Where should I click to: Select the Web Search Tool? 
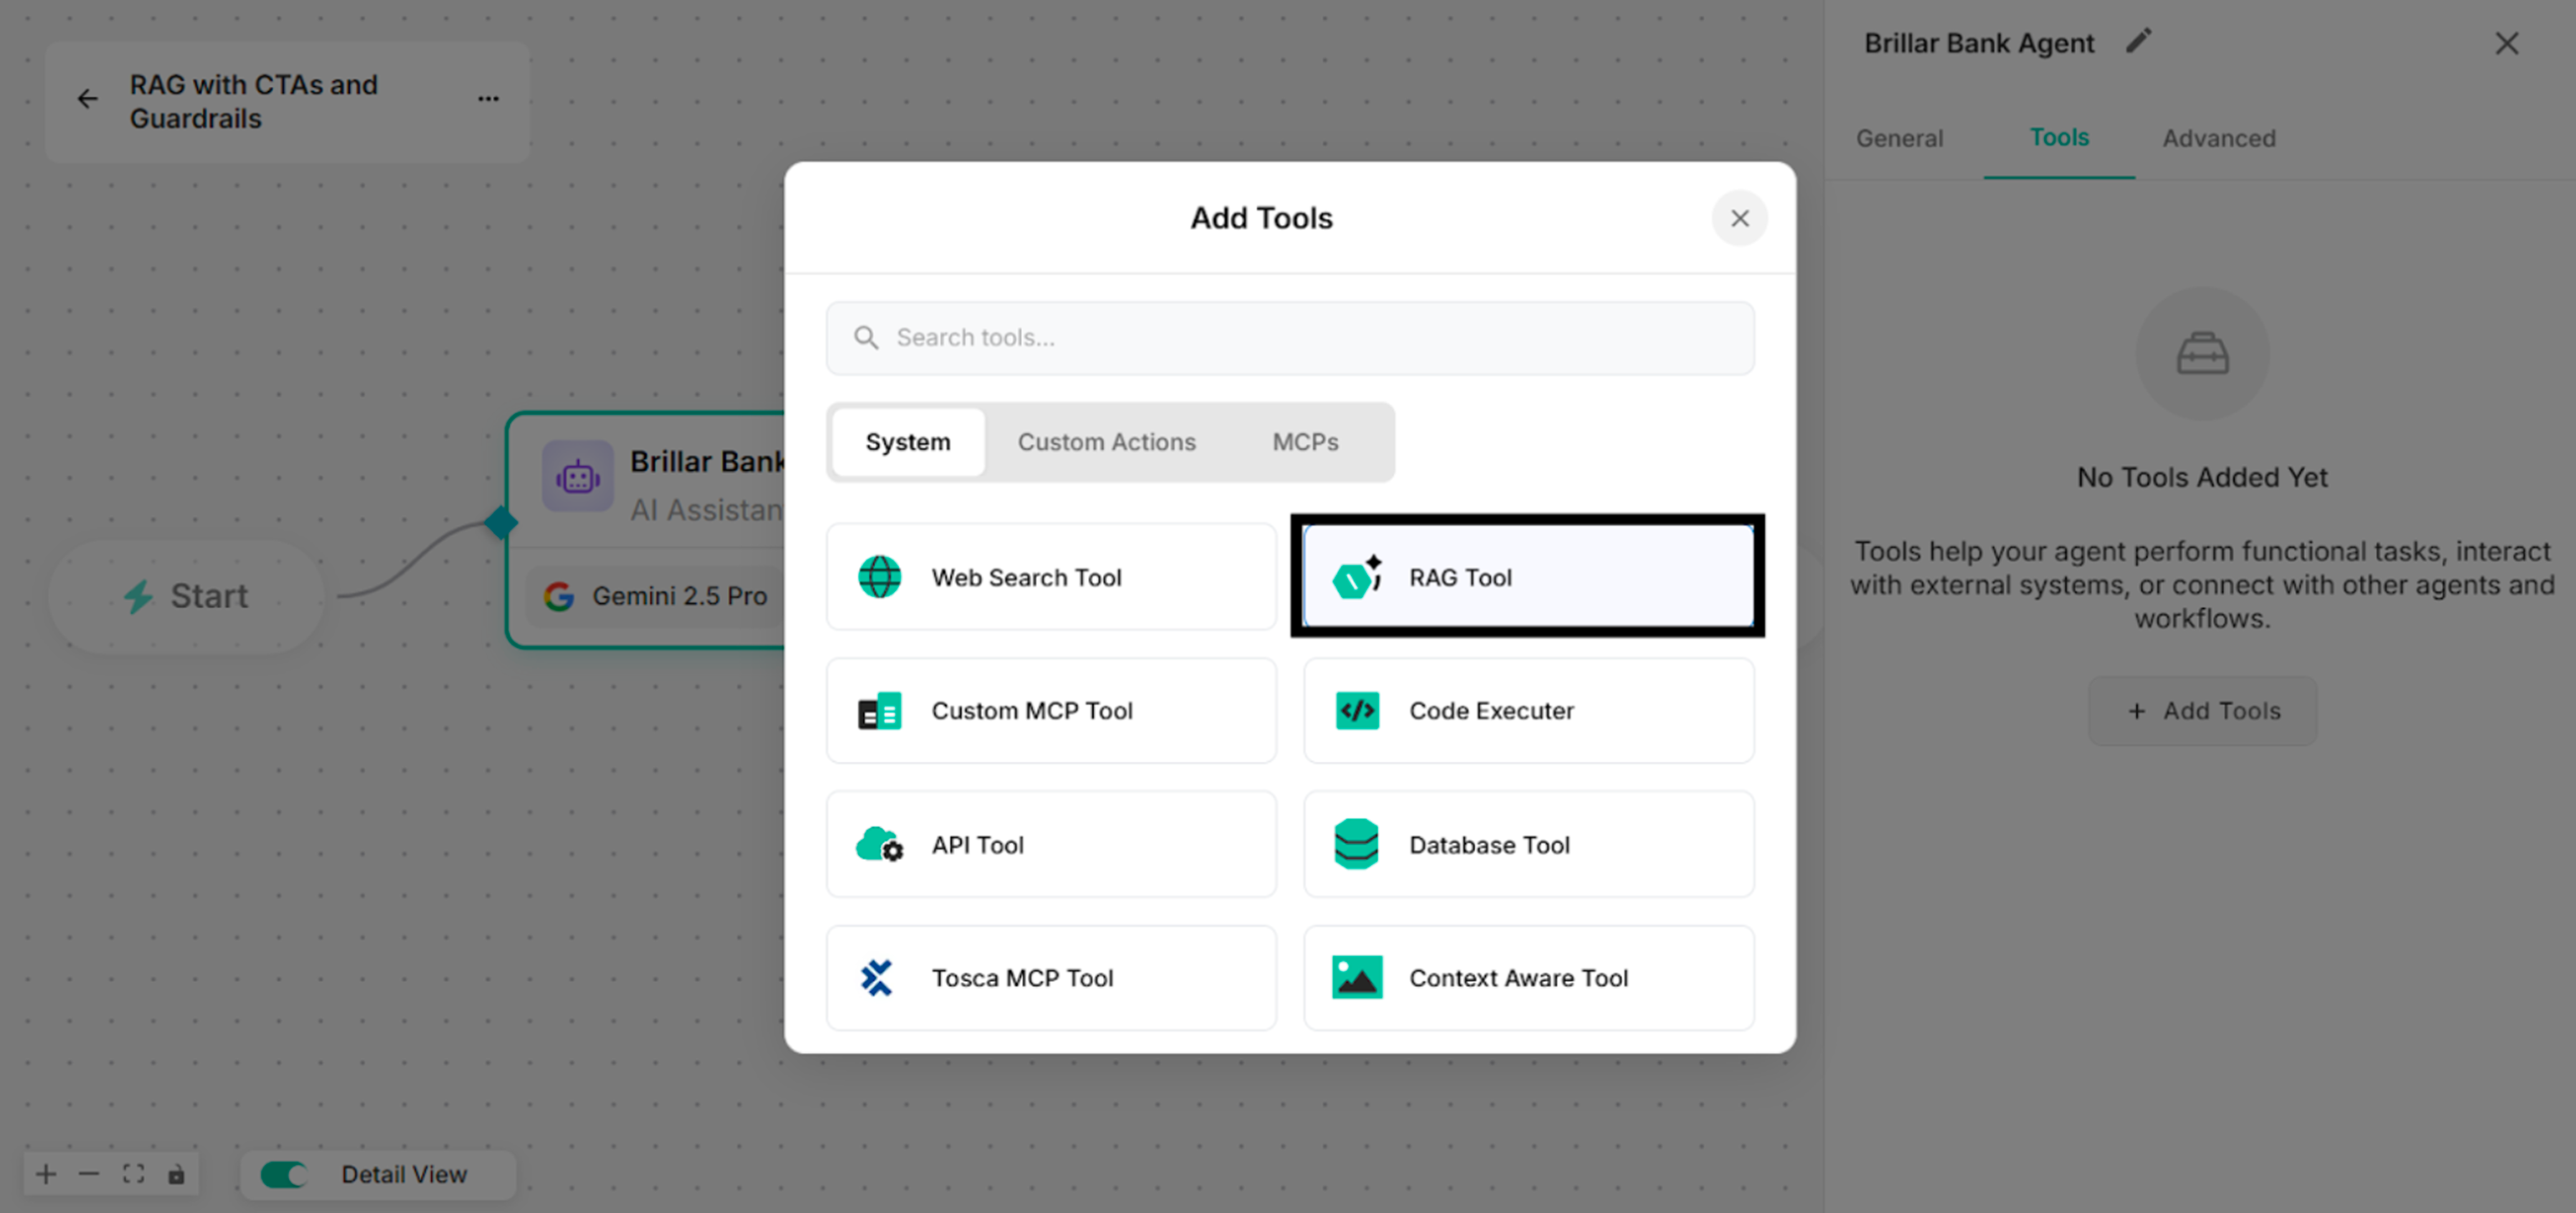(x=1050, y=577)
